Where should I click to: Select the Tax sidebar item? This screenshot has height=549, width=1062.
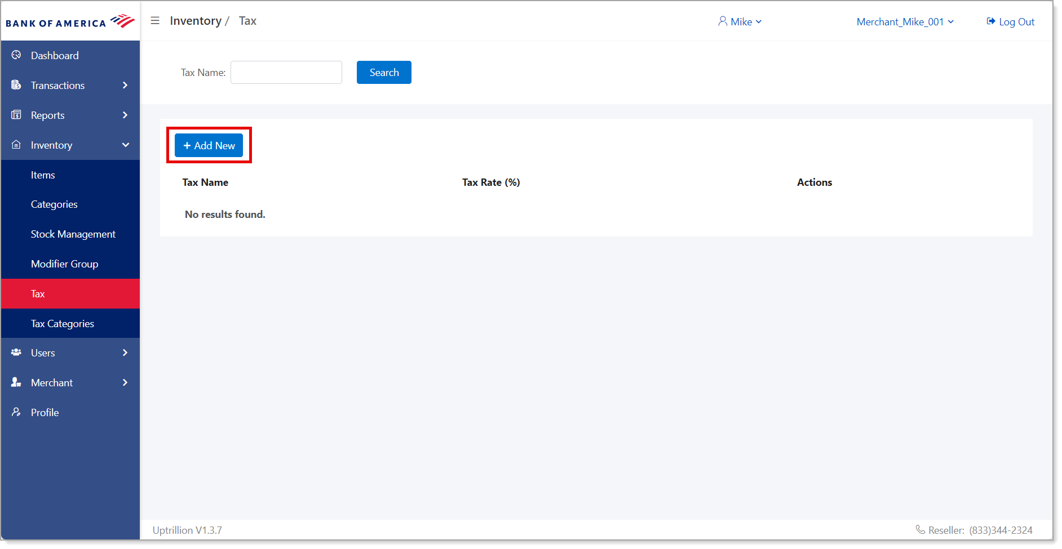[x=70, y=293]
